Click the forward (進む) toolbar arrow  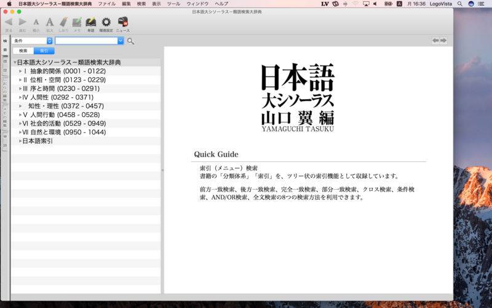22,22
